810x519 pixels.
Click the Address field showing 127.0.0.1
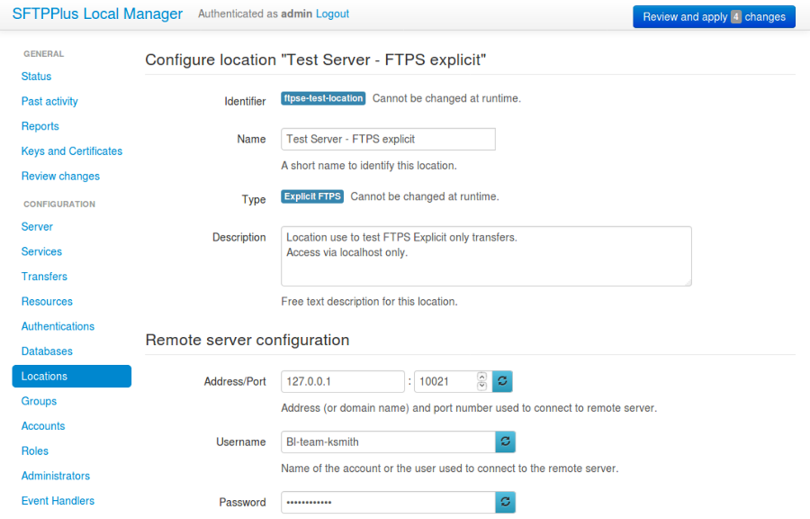[342, 381]
